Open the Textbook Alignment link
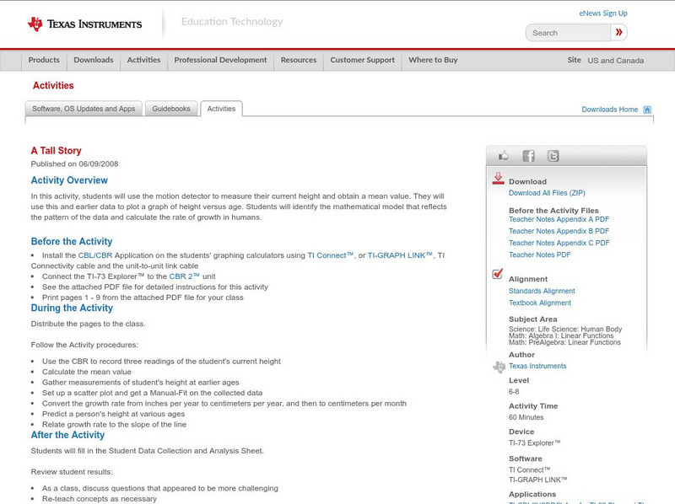 540,303
